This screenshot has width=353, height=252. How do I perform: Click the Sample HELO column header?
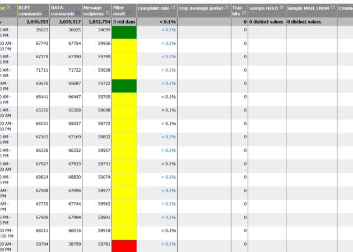pos(267,11)
